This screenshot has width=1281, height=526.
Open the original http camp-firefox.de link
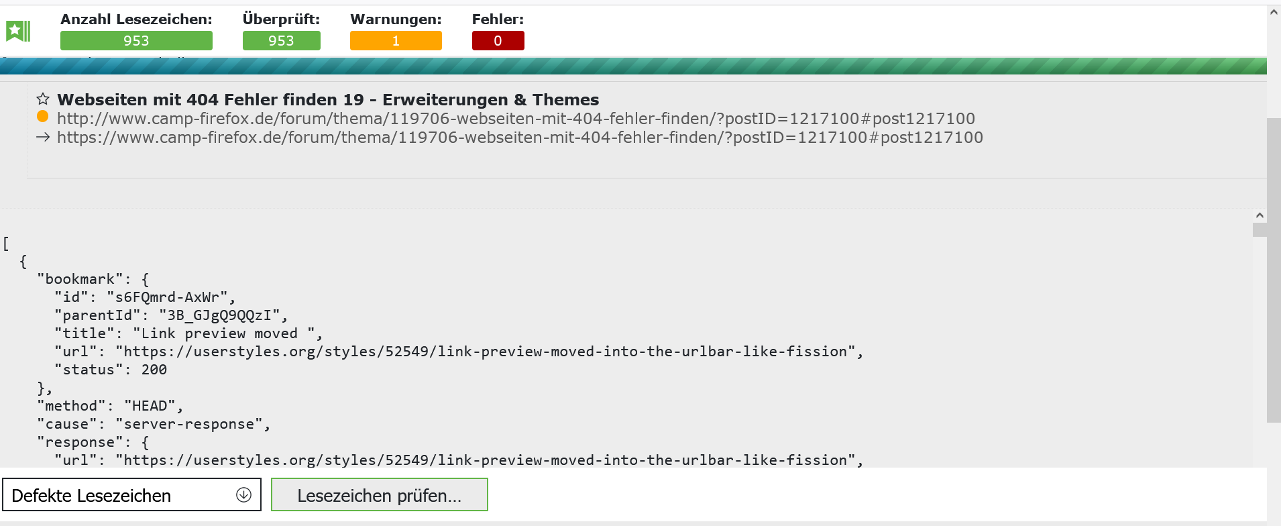pos(516,119)
